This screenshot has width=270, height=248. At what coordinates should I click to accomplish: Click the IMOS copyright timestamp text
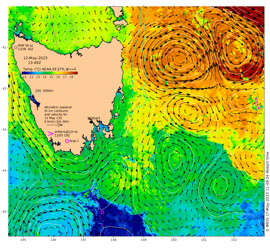pyautogui.click(x=267, y=191)
